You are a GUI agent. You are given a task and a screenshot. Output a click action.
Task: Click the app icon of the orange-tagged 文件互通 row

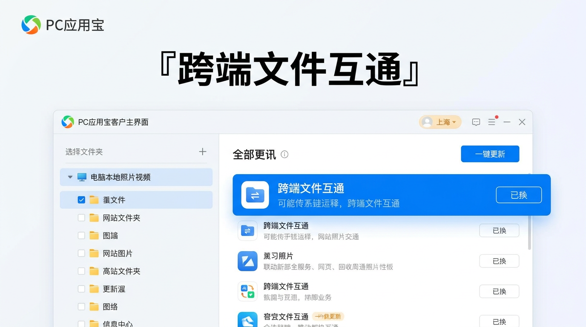[x=247, y=319]
